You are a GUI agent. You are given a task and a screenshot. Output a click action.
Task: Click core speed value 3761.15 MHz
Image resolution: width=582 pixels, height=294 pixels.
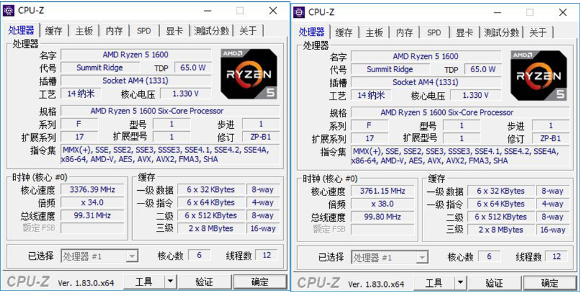tap(382, 191)
